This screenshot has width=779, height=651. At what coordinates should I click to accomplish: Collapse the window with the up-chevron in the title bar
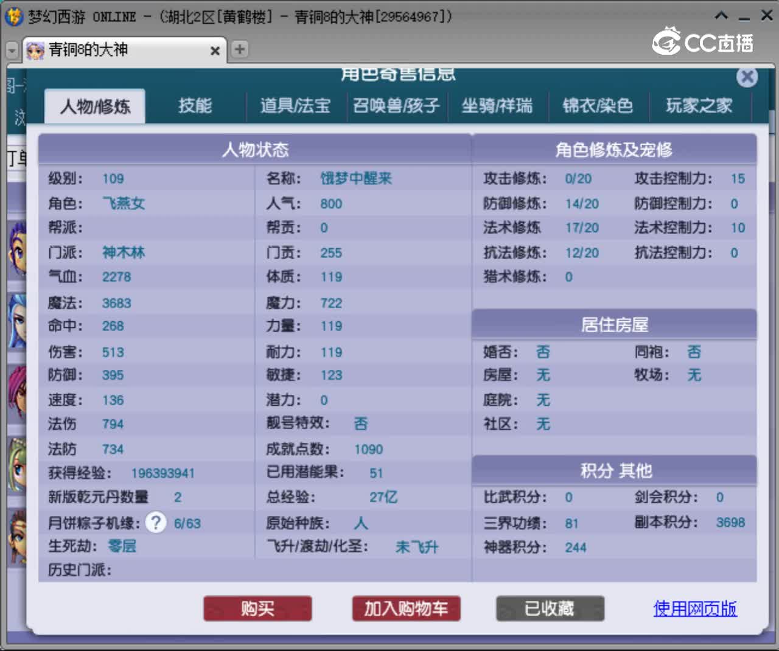(x=721, y=16)
